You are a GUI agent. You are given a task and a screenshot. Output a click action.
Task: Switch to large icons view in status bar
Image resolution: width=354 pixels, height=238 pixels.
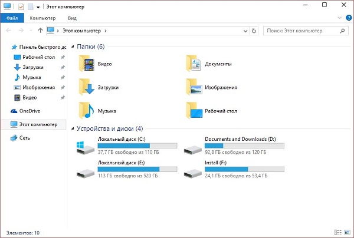[x=346, y=233]
